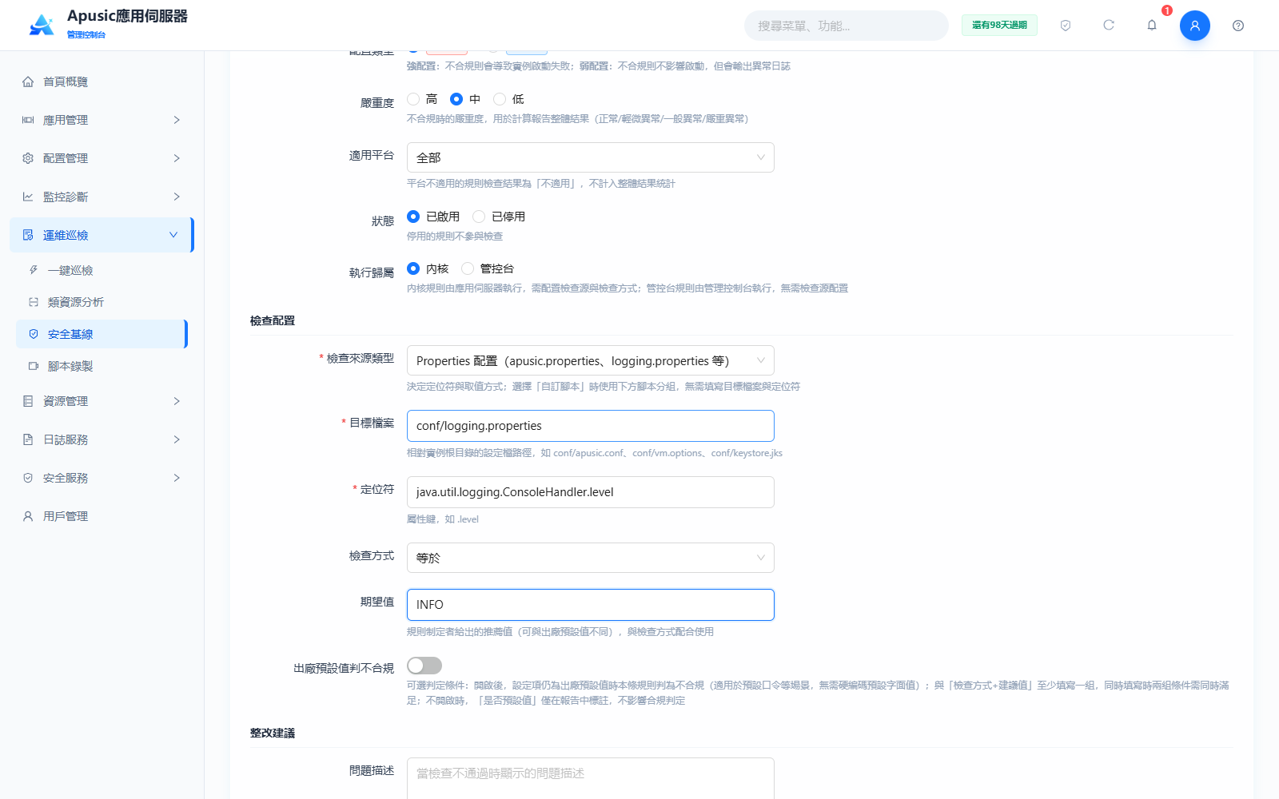Screen dimensions: 1279x799
Task: Click the 資源管理 sidebar icon
Action: (28, 401)
